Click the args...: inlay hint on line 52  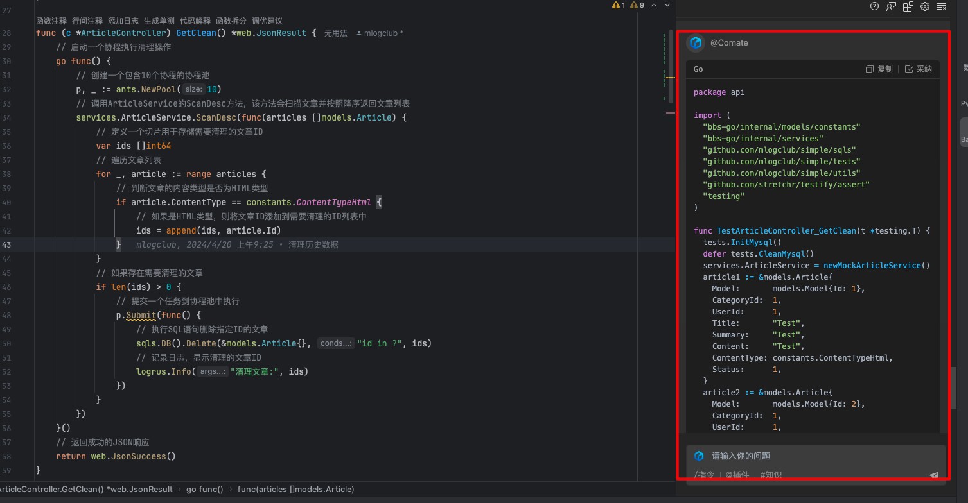point(213,371)
